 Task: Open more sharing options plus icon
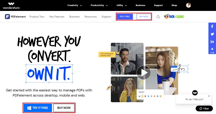tap(212, 49)
